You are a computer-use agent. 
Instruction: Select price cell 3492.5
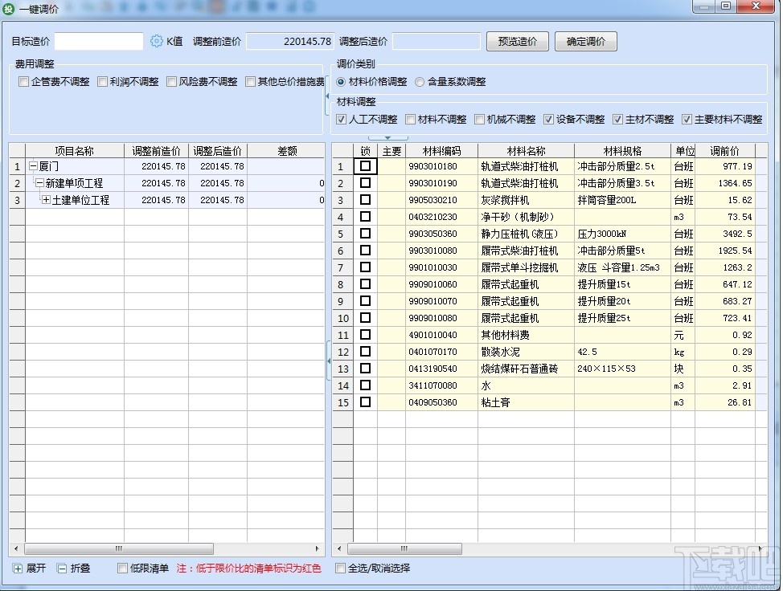(x=724, y=234)
